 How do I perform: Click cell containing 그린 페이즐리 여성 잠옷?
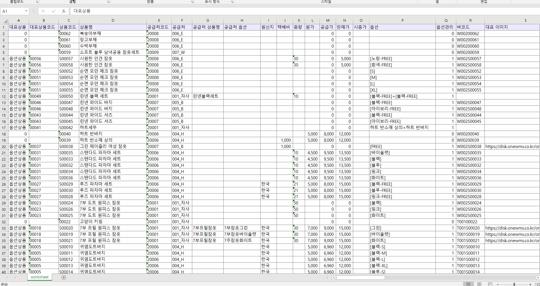(x=113, y=146)
